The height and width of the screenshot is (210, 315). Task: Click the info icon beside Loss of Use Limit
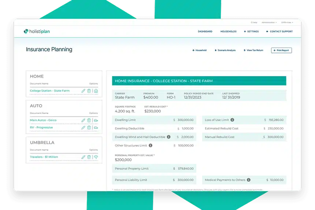click(232, 120)
